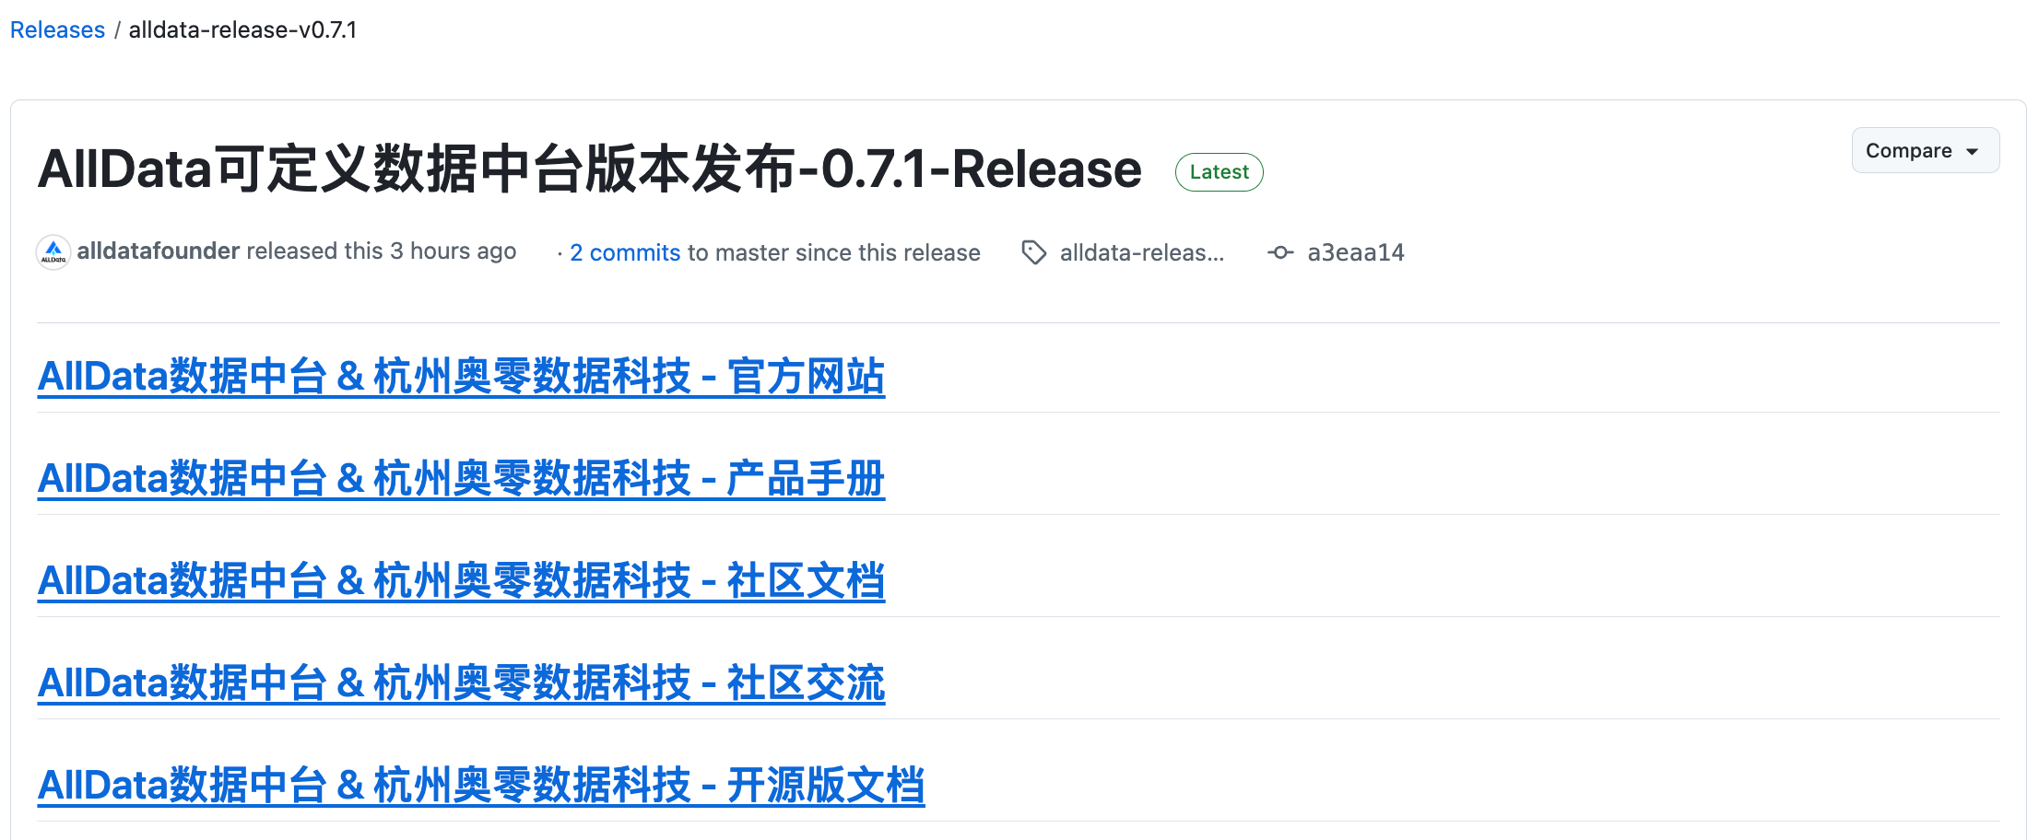This screenshot has width=2039, height=840.
Task: Click the alldatafounder avatar icon
Action: 53,252
